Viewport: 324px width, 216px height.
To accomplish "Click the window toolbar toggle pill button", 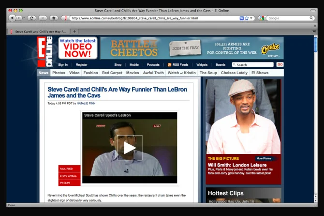I will (x=313, y=10).
